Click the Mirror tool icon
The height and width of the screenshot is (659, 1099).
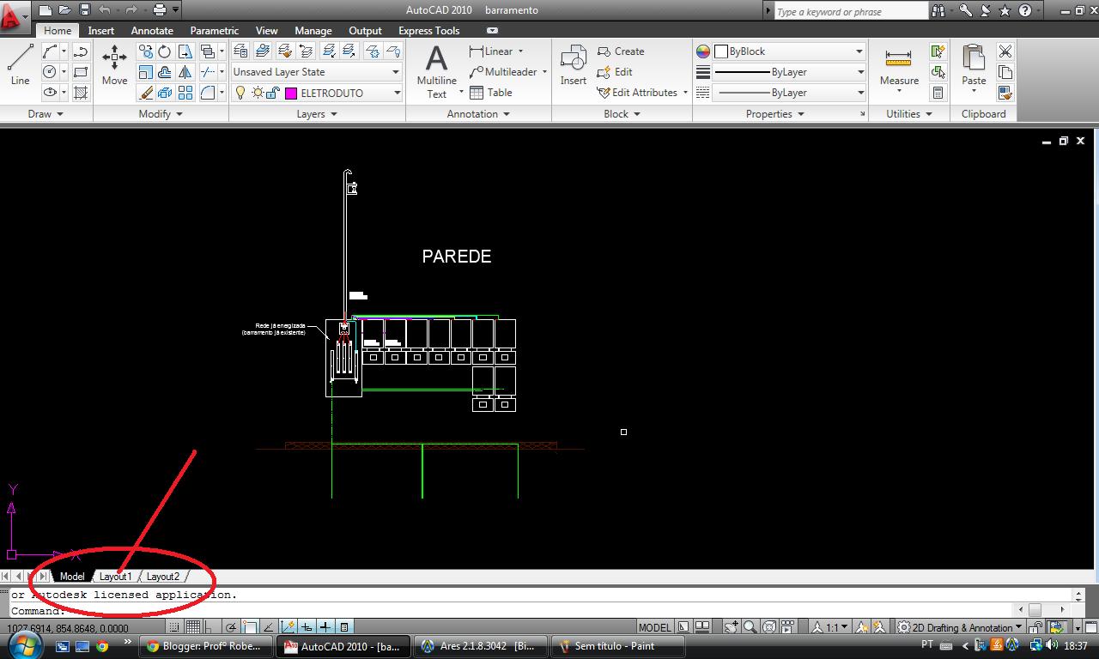pyautogui.click(x=185, y=72)
